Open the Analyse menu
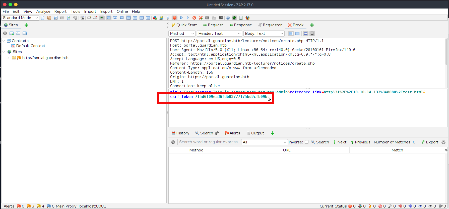 [x=43, y=12]
